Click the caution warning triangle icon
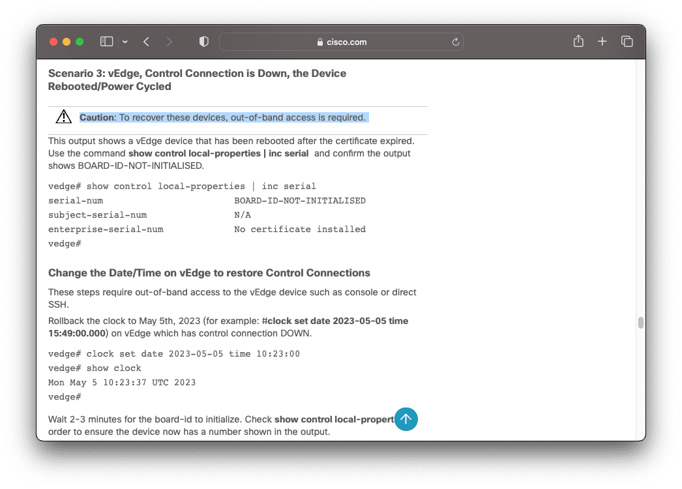Viewport: 682px width, 489px height. tap(63, 117)
